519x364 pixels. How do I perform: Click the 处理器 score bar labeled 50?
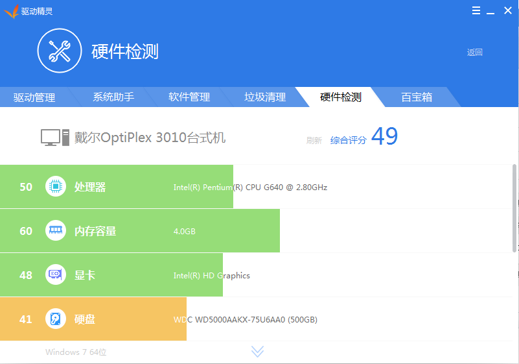[117, 186]
